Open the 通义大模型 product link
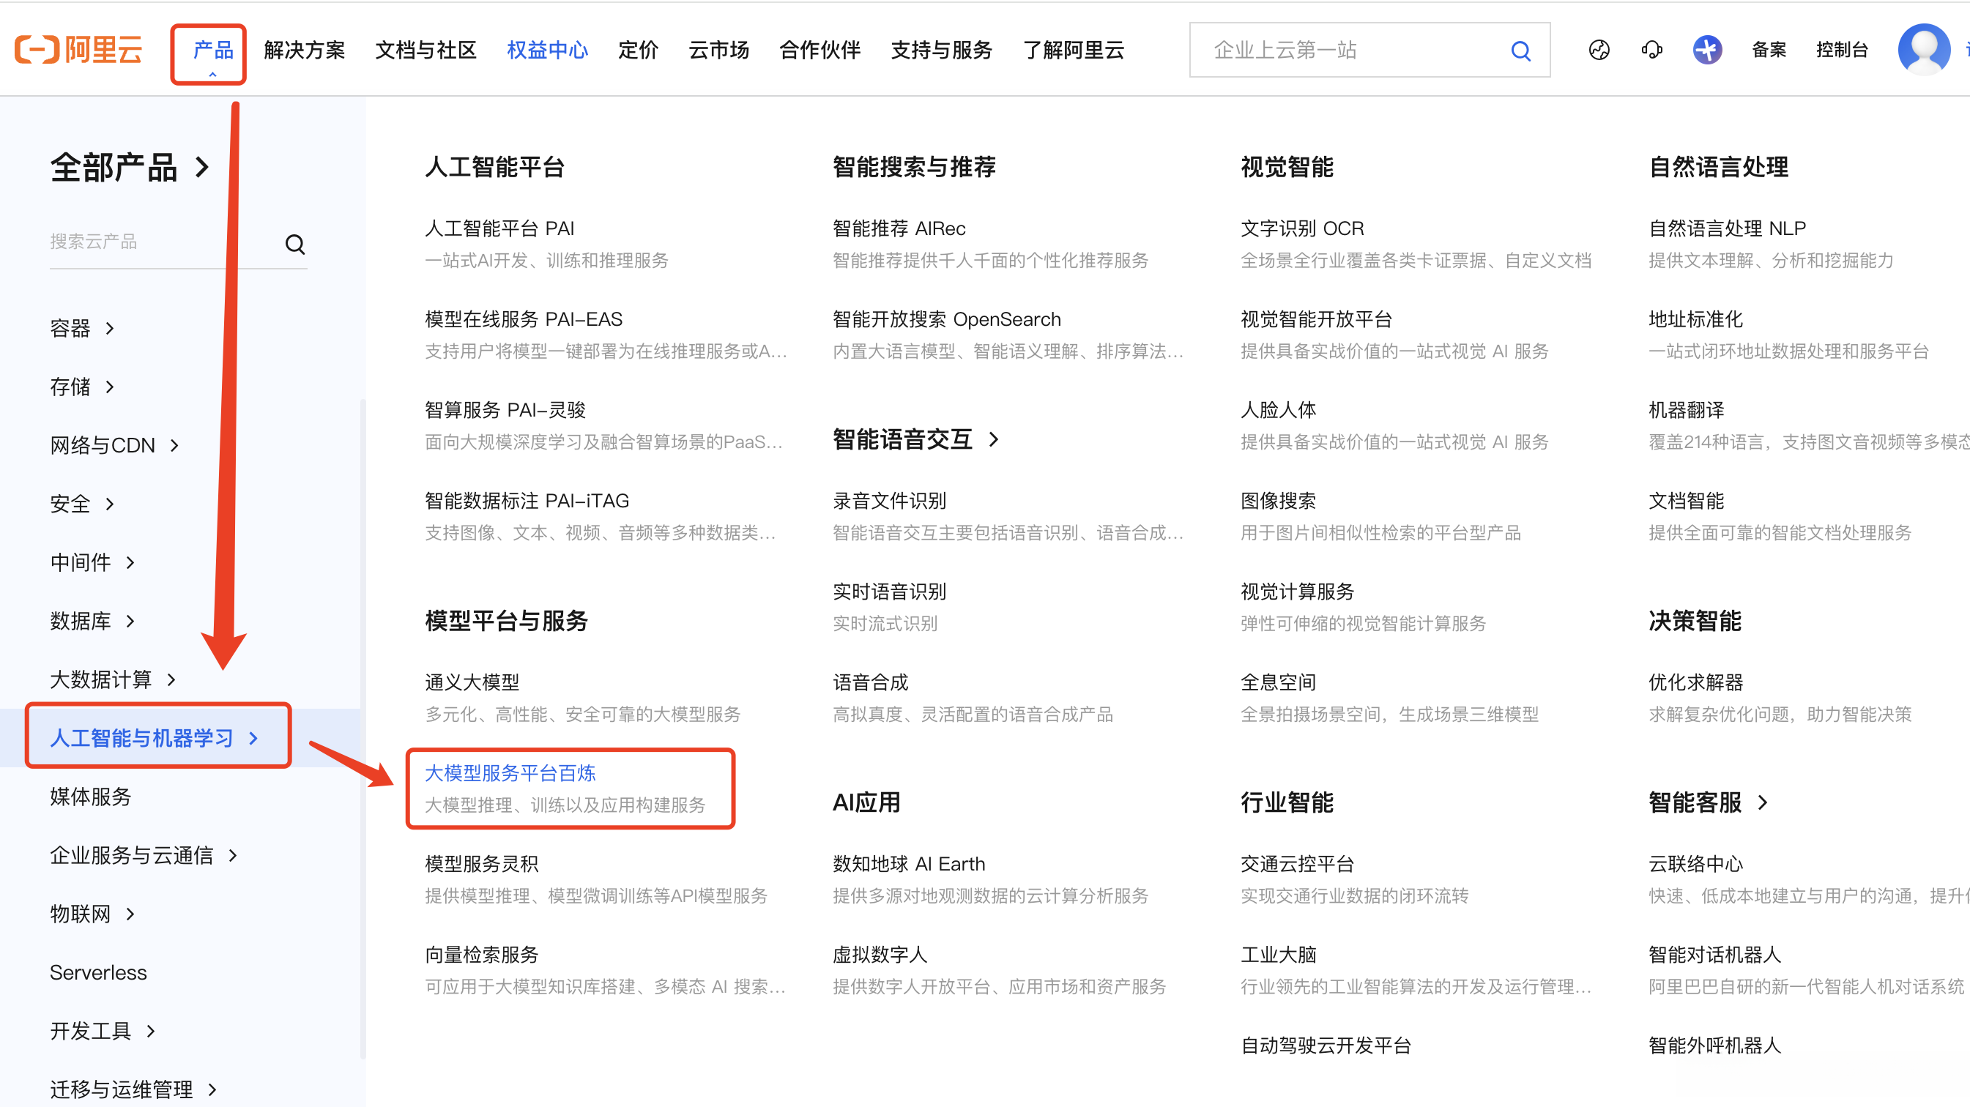The width and height of the screenshot is (1970, 1107). [472, 682]
